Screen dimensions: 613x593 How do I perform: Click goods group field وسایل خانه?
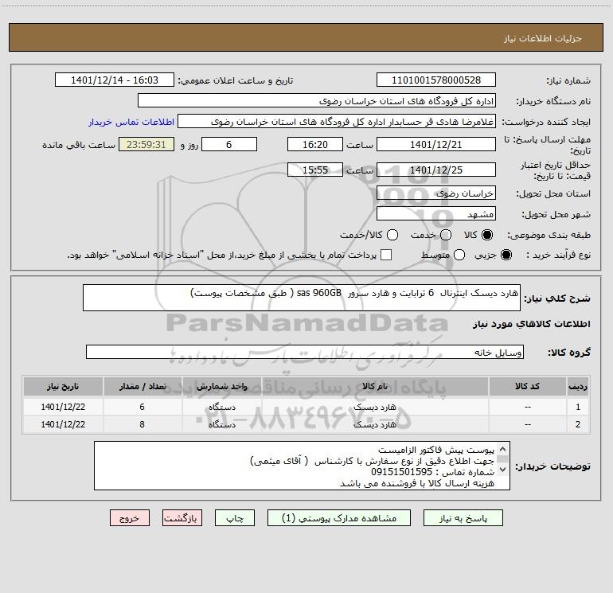coord(305,352)
